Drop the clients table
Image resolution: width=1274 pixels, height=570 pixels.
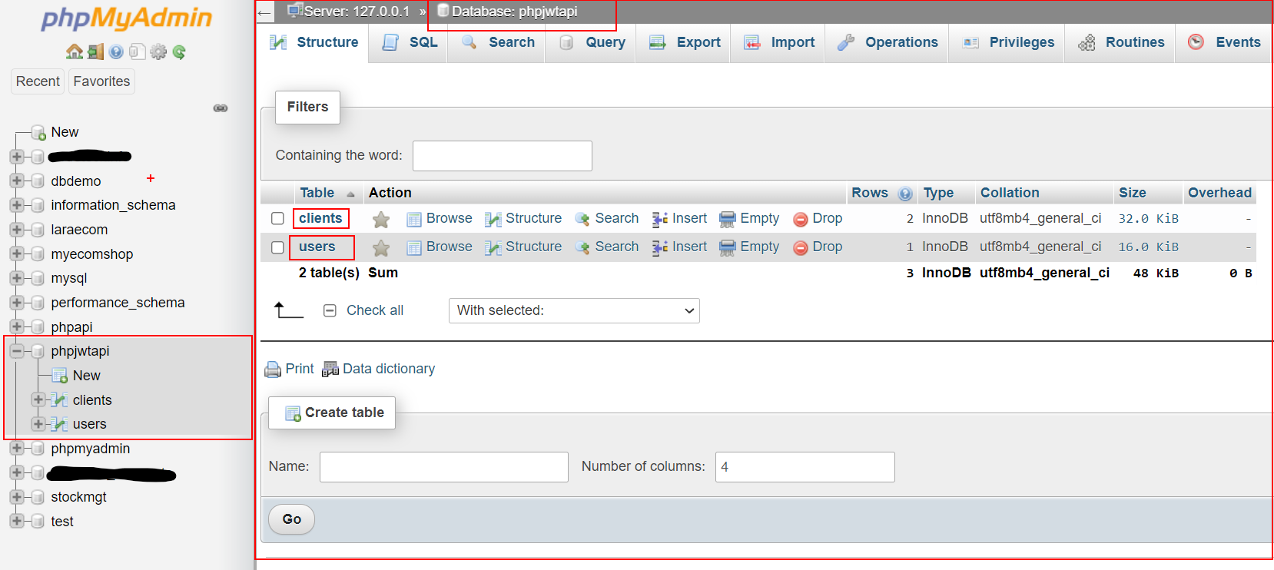(818, 219)
